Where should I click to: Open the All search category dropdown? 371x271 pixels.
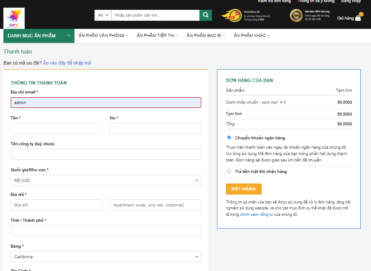(103, 15)
